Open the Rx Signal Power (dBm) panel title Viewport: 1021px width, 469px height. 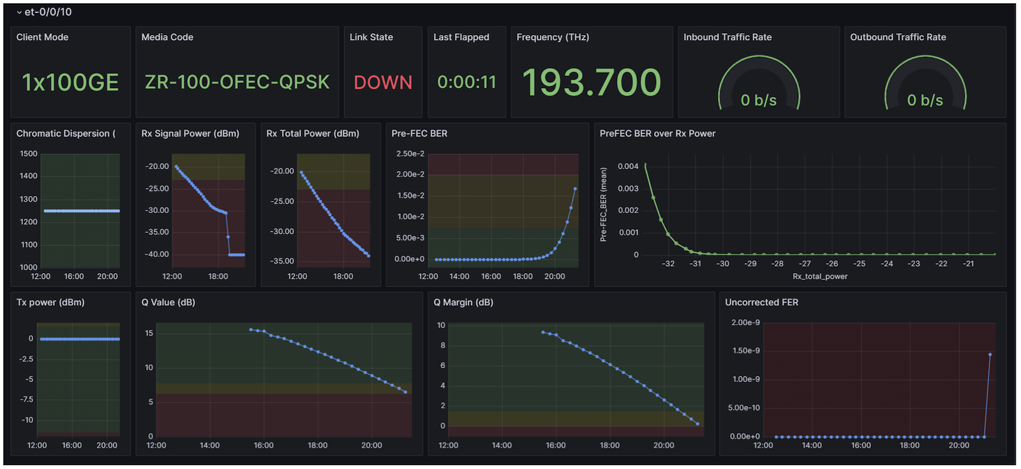pyautogui.click(x=190, y=133)
